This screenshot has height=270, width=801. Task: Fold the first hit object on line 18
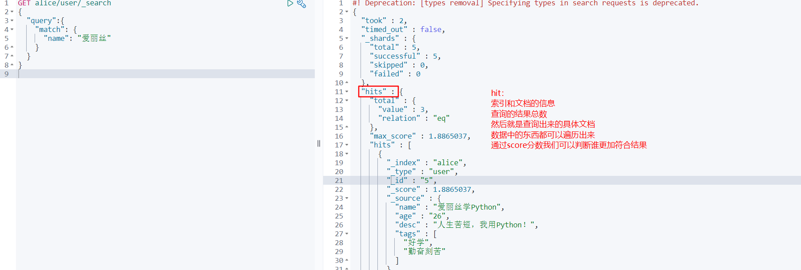pyautogui.click(x=347, y=154)
